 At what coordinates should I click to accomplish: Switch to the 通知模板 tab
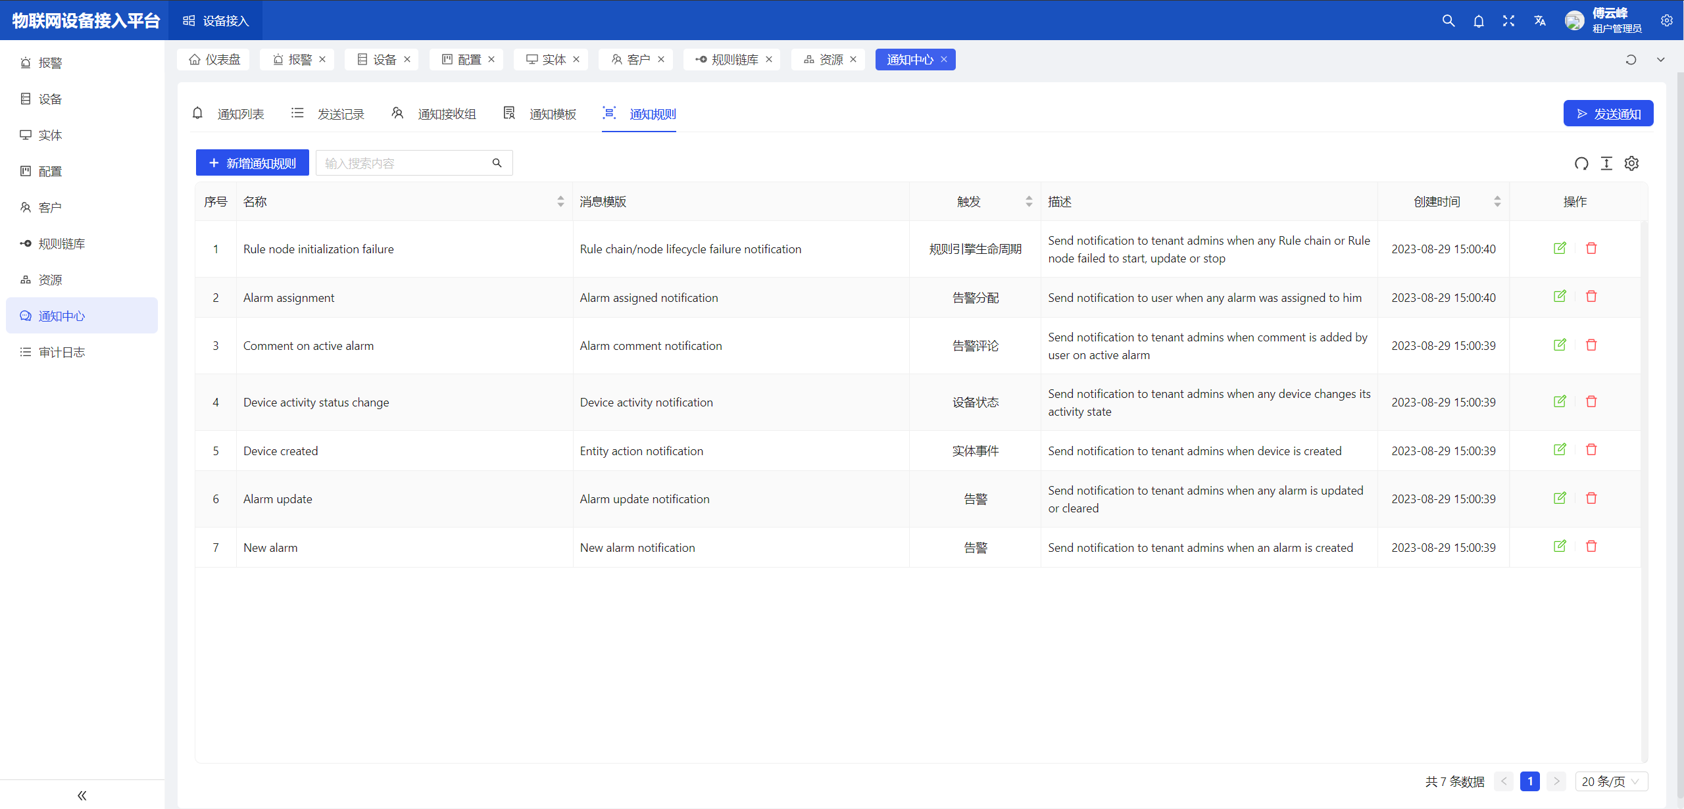pyautogui.click(x=541, y=114)
